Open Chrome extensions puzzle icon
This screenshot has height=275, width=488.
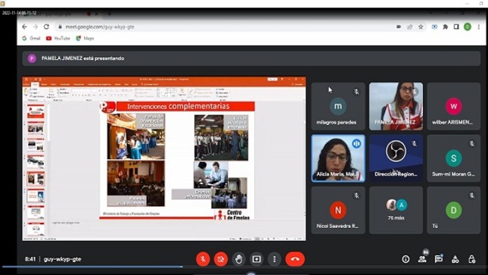click(446, 27)
